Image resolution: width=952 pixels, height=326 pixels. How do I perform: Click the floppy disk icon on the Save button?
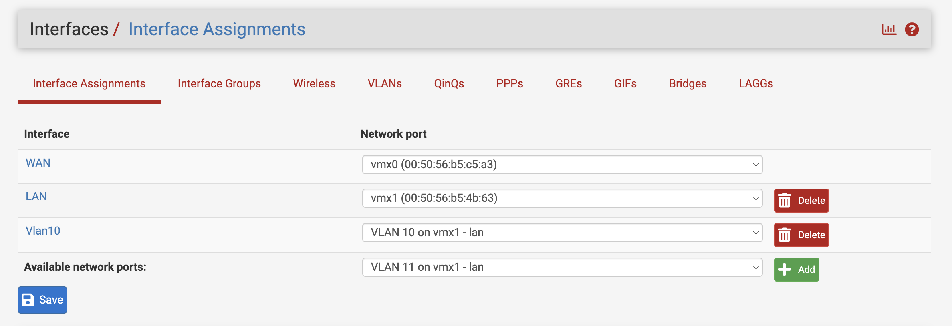[x=28, y=300]
